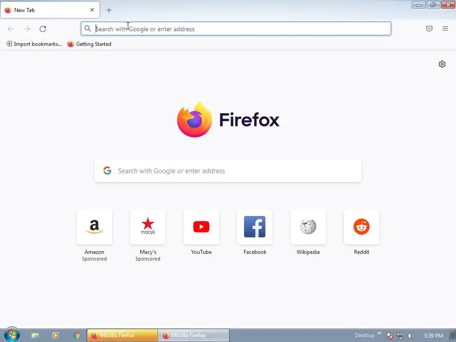456x342 pixels.
Task: Switch to the active Mozilla Firefox taskbar button
Action: pyautogui.click(x=122, y=335)
